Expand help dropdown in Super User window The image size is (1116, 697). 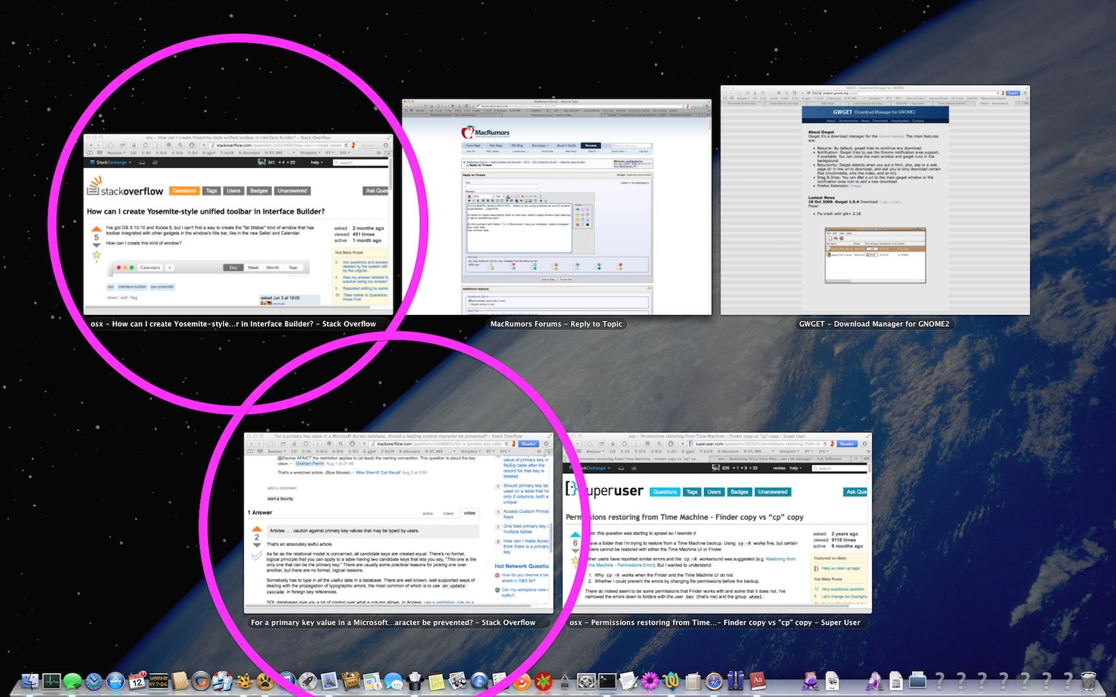[794, 468]
